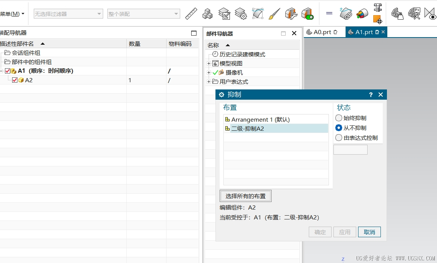Image resolution: width=437 pixels, height=263 pixels.
Task: Select the 由表达式控制 radio button
Action: pos(339,138)
